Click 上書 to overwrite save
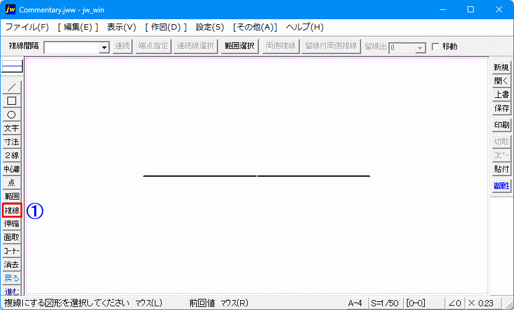The image size is (514, 310). point(502,94)
